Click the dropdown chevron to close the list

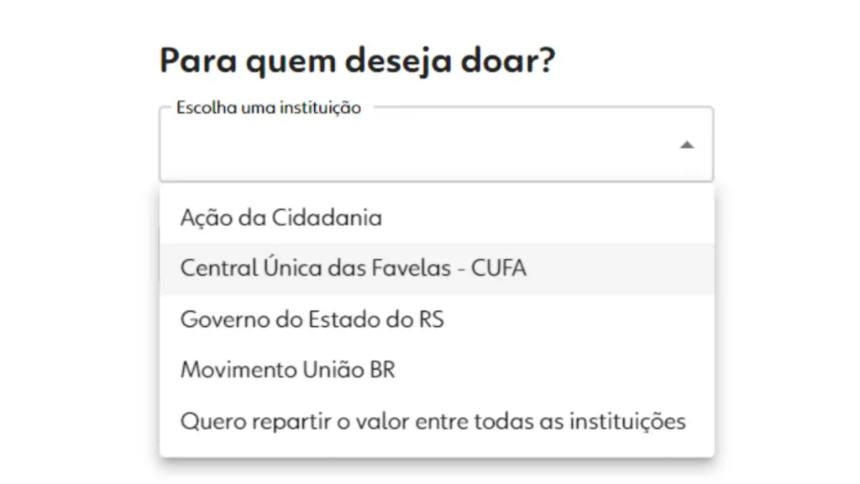click(687, 144)
